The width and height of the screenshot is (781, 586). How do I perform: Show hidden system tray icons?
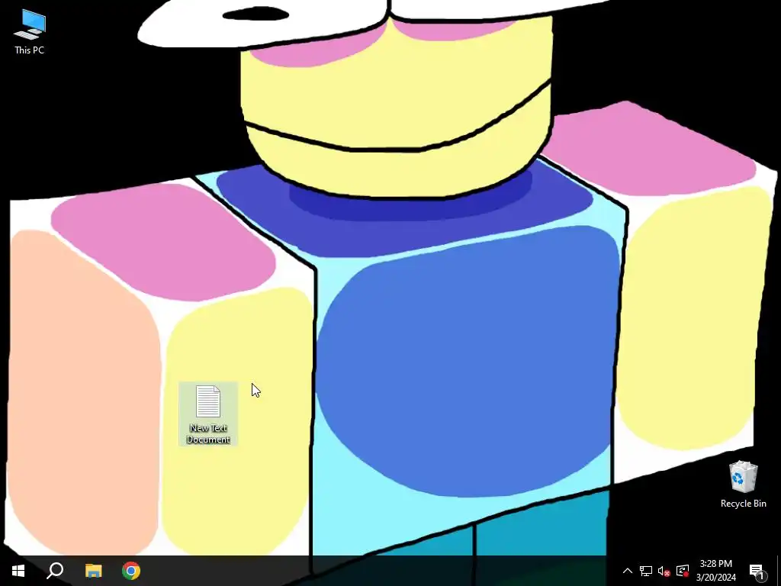(627, 571)
